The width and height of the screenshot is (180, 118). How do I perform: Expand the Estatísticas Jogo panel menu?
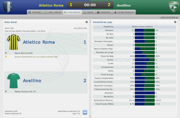pyautogui.click(x=175, y=22)
